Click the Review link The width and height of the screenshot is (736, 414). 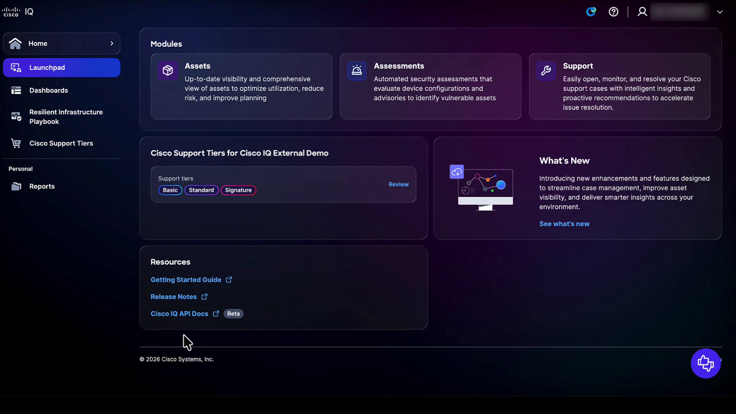[x=399, y=184]
